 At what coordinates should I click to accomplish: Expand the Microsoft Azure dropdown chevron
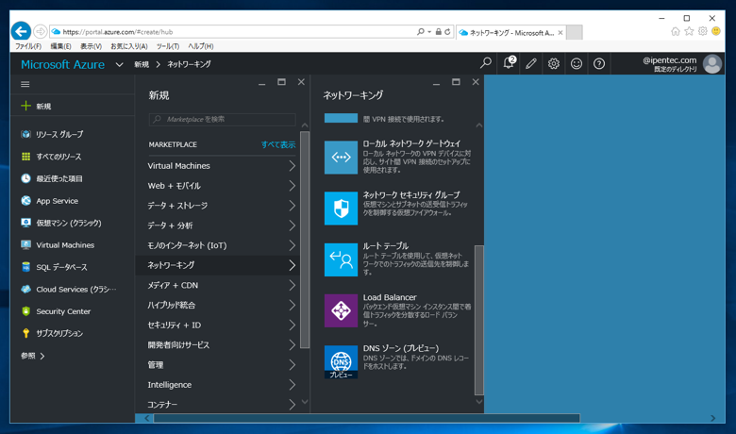point(119,65)
